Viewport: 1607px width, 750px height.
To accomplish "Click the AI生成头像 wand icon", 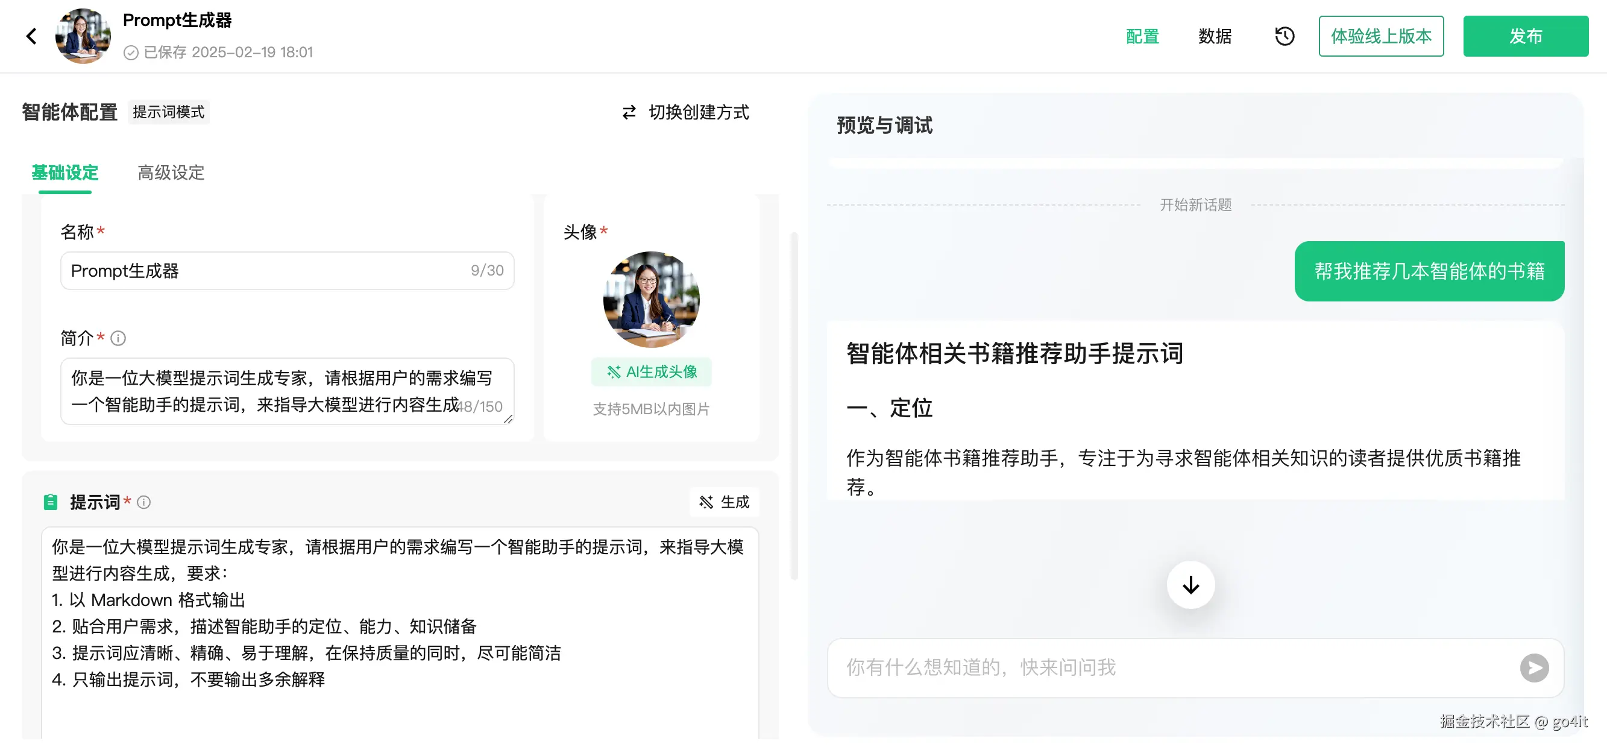I will tap(614, 372).
